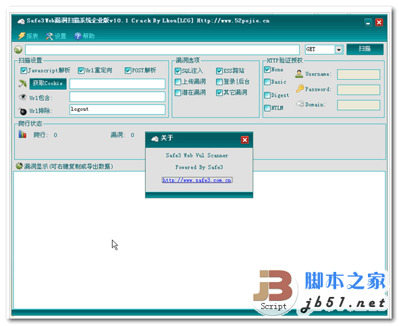
Task: Click the cloud icon in 关于 dialog title
Action: [155, 139]
